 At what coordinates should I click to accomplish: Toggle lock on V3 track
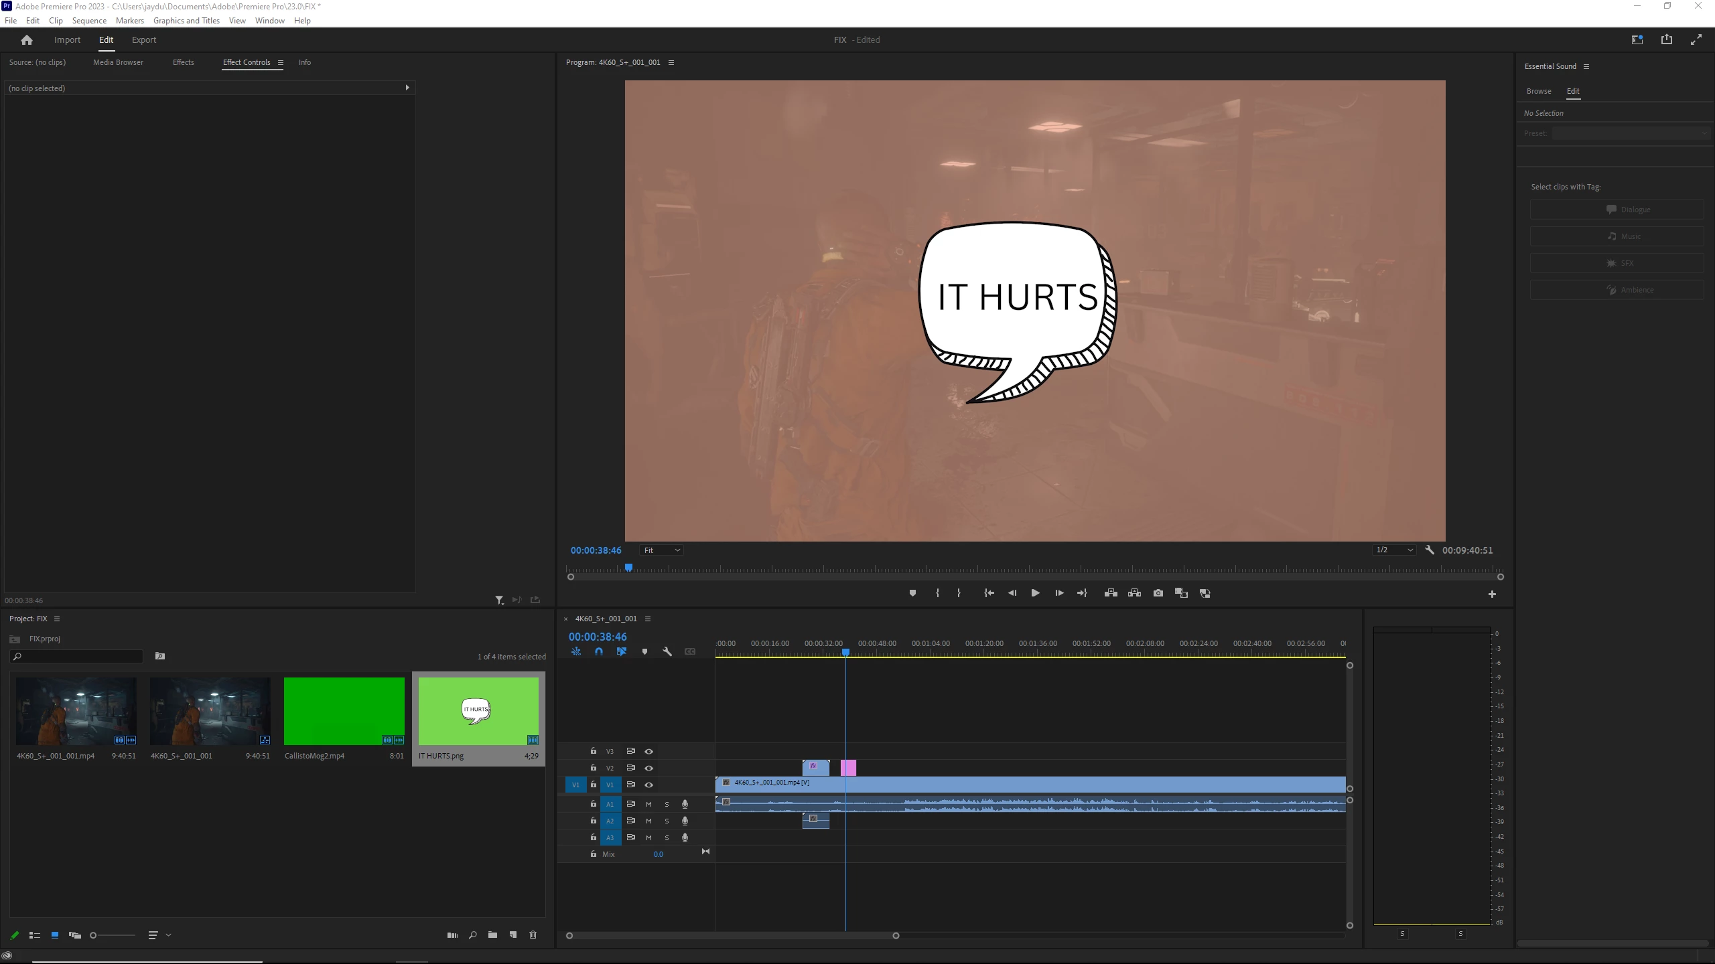(593, 751)
